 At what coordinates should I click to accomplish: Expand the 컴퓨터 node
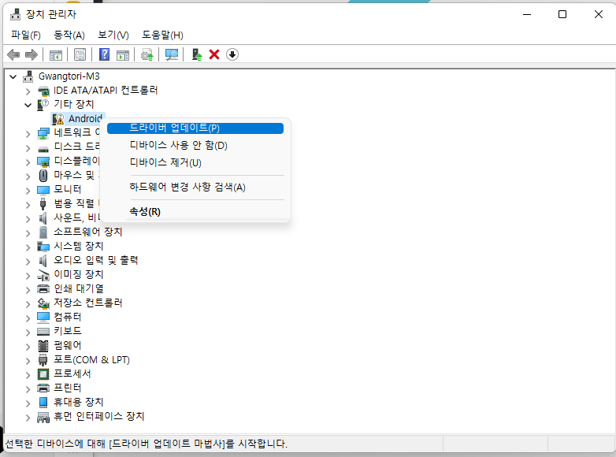(x=28, y=318)
